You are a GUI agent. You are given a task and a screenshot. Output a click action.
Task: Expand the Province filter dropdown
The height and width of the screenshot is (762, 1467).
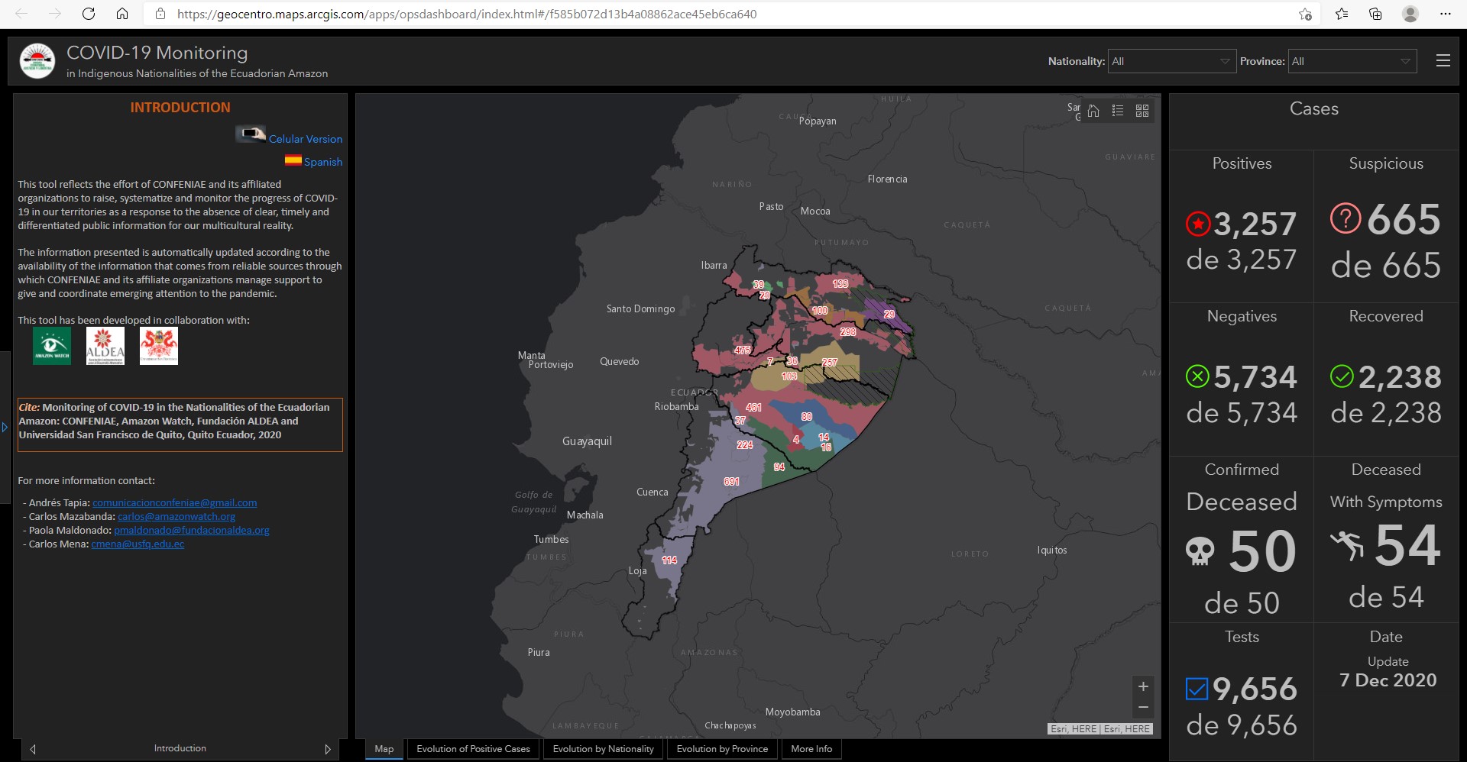tap(1351, 61)
